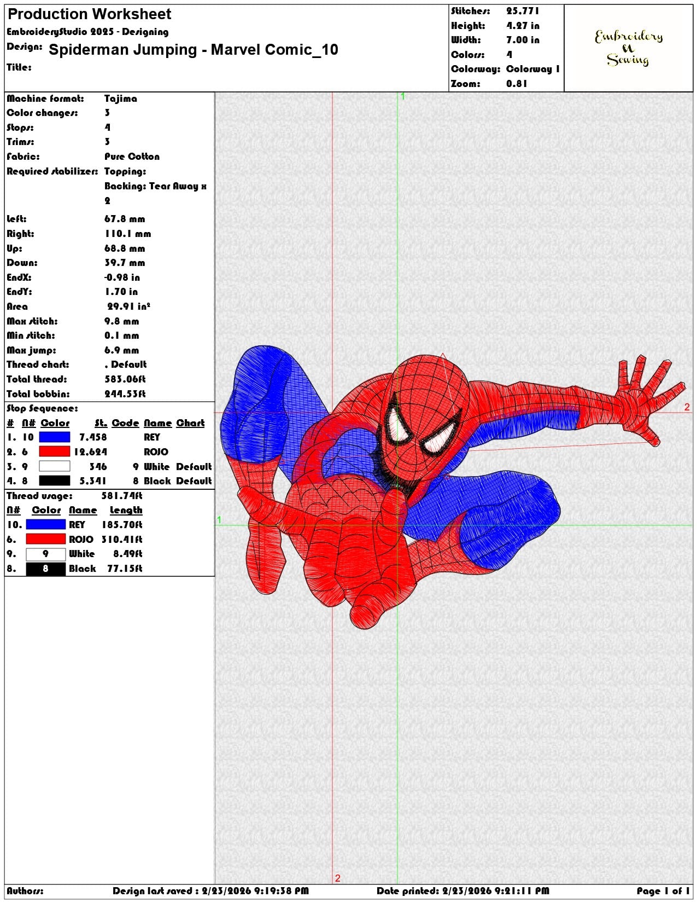Image resolution: width=697 pixels, height=903 pixels.
Task: Click the Stop Sequence section heading
Action: pyautogui.click(x=42, y=408)
